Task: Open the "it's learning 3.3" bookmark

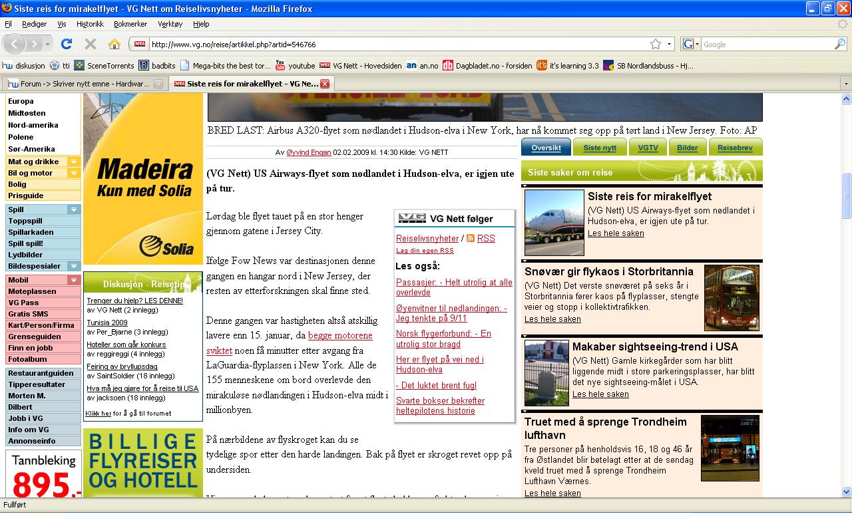Action: 568,66
